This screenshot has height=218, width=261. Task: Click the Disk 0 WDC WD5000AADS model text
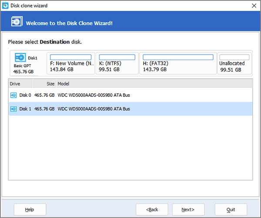(x=94, y=95)
